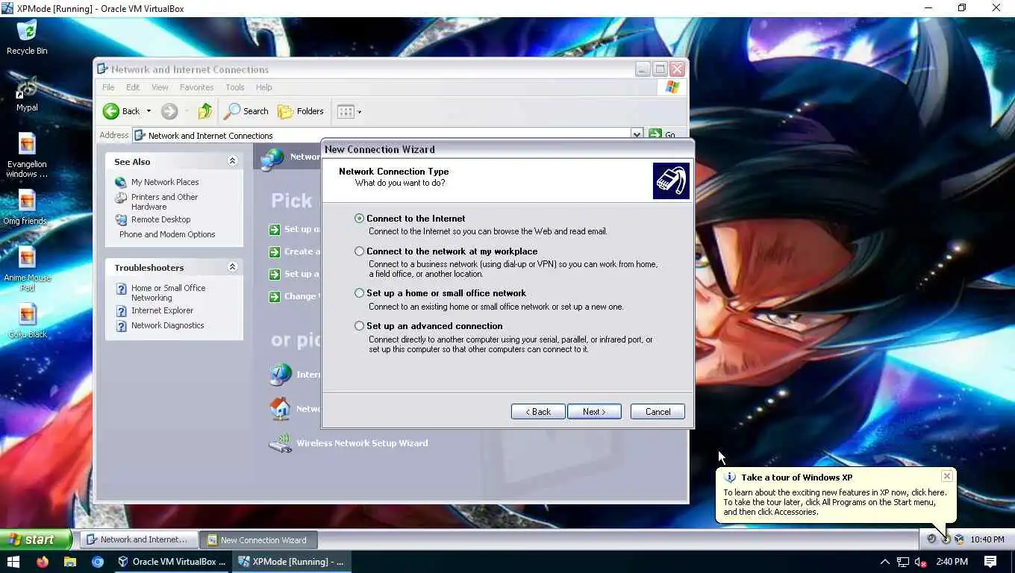This screenshot has height=573, width=1015.
Task: Switch to Network and Internet taskbar button
Action: (x=138, y=539)
